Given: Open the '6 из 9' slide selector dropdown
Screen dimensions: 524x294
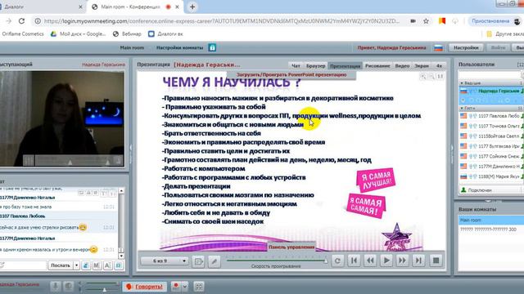Looking at the screenshot, I should pyautogui.click(x=164, y=261).
